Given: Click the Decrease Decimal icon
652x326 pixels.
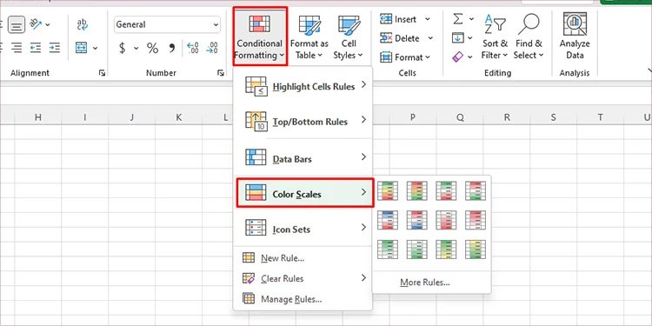Looking at the screenshot, I should (212, 48).
